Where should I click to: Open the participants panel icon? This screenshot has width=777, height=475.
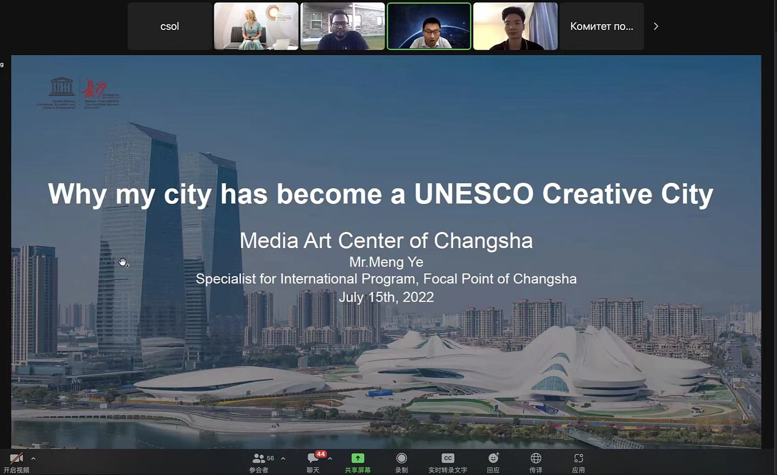tap(258, 458)
